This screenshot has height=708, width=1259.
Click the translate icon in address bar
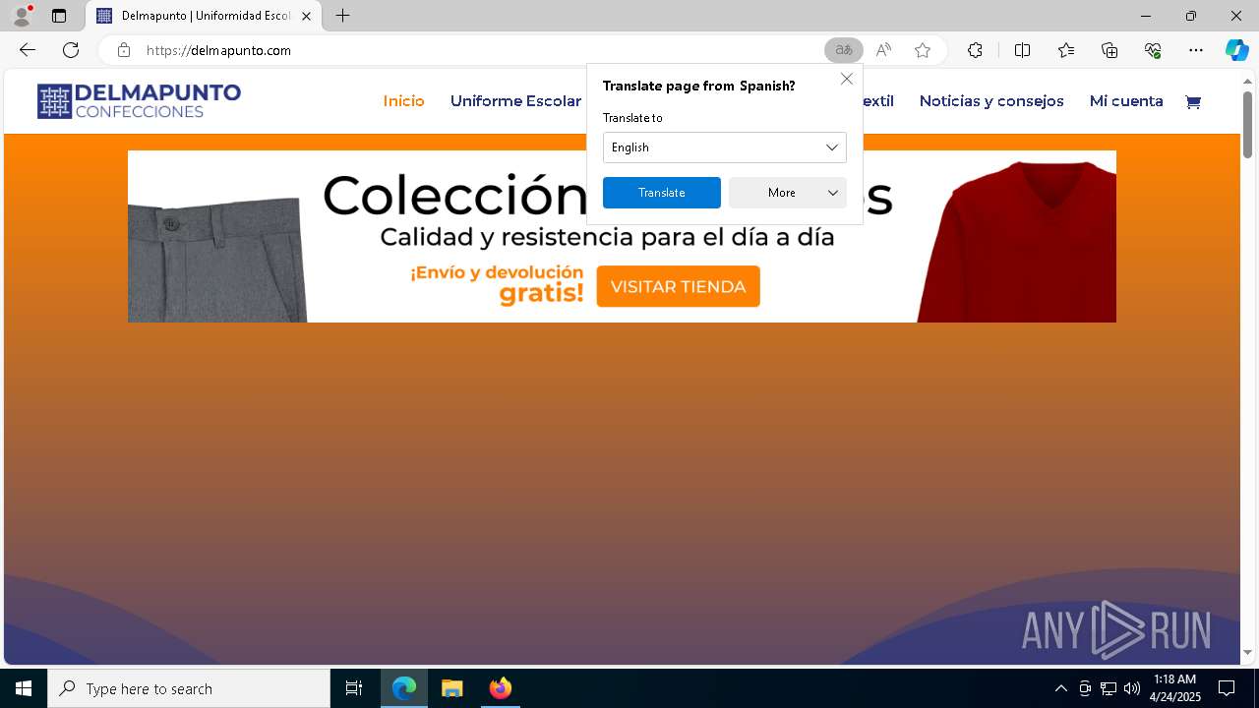tap(844, 50)
